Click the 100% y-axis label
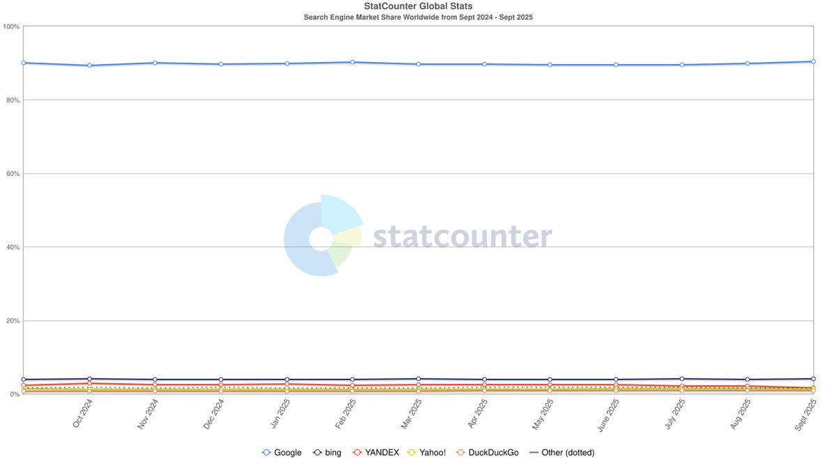837x471 pixels. [x=10, y=27]
